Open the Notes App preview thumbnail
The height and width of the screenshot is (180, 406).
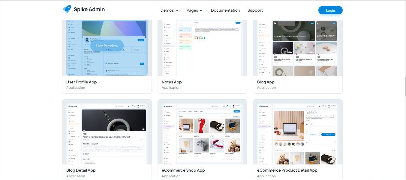pos(202,48)
